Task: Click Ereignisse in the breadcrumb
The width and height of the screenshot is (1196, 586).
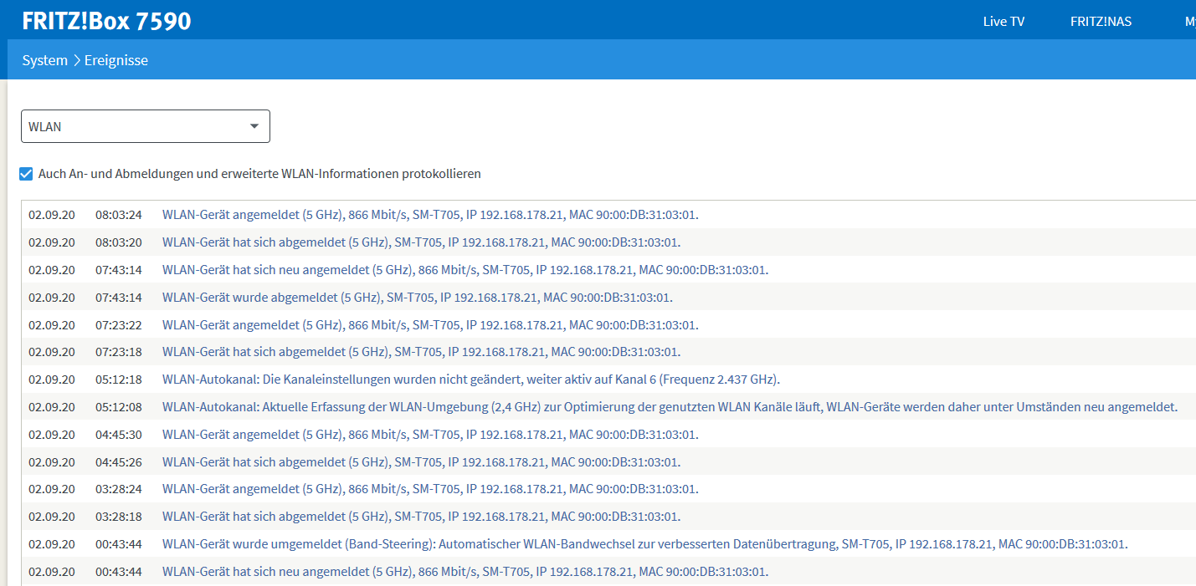Action: coord(116,60)
